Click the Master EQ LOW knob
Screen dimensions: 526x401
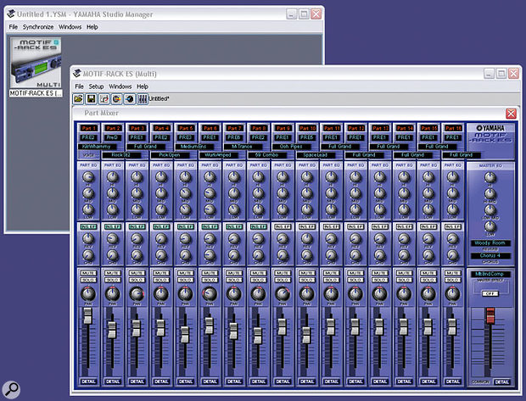(x=490, y=226)
